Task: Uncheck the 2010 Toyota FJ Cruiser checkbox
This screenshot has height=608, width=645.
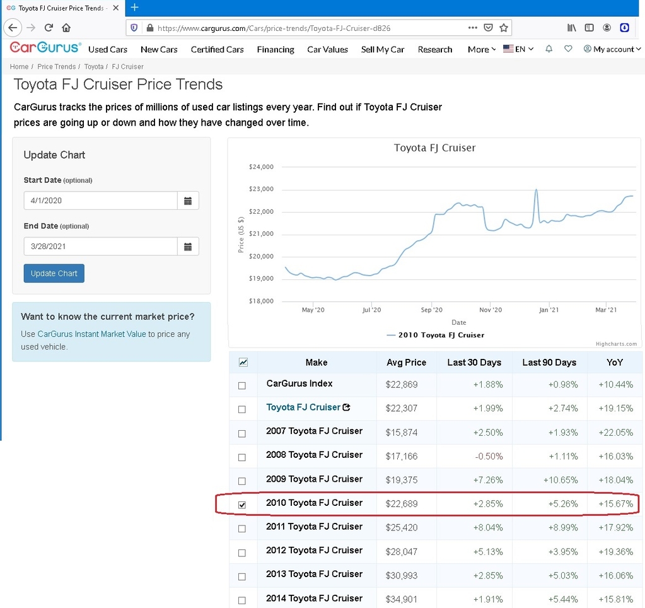Action: pos(242,505)
